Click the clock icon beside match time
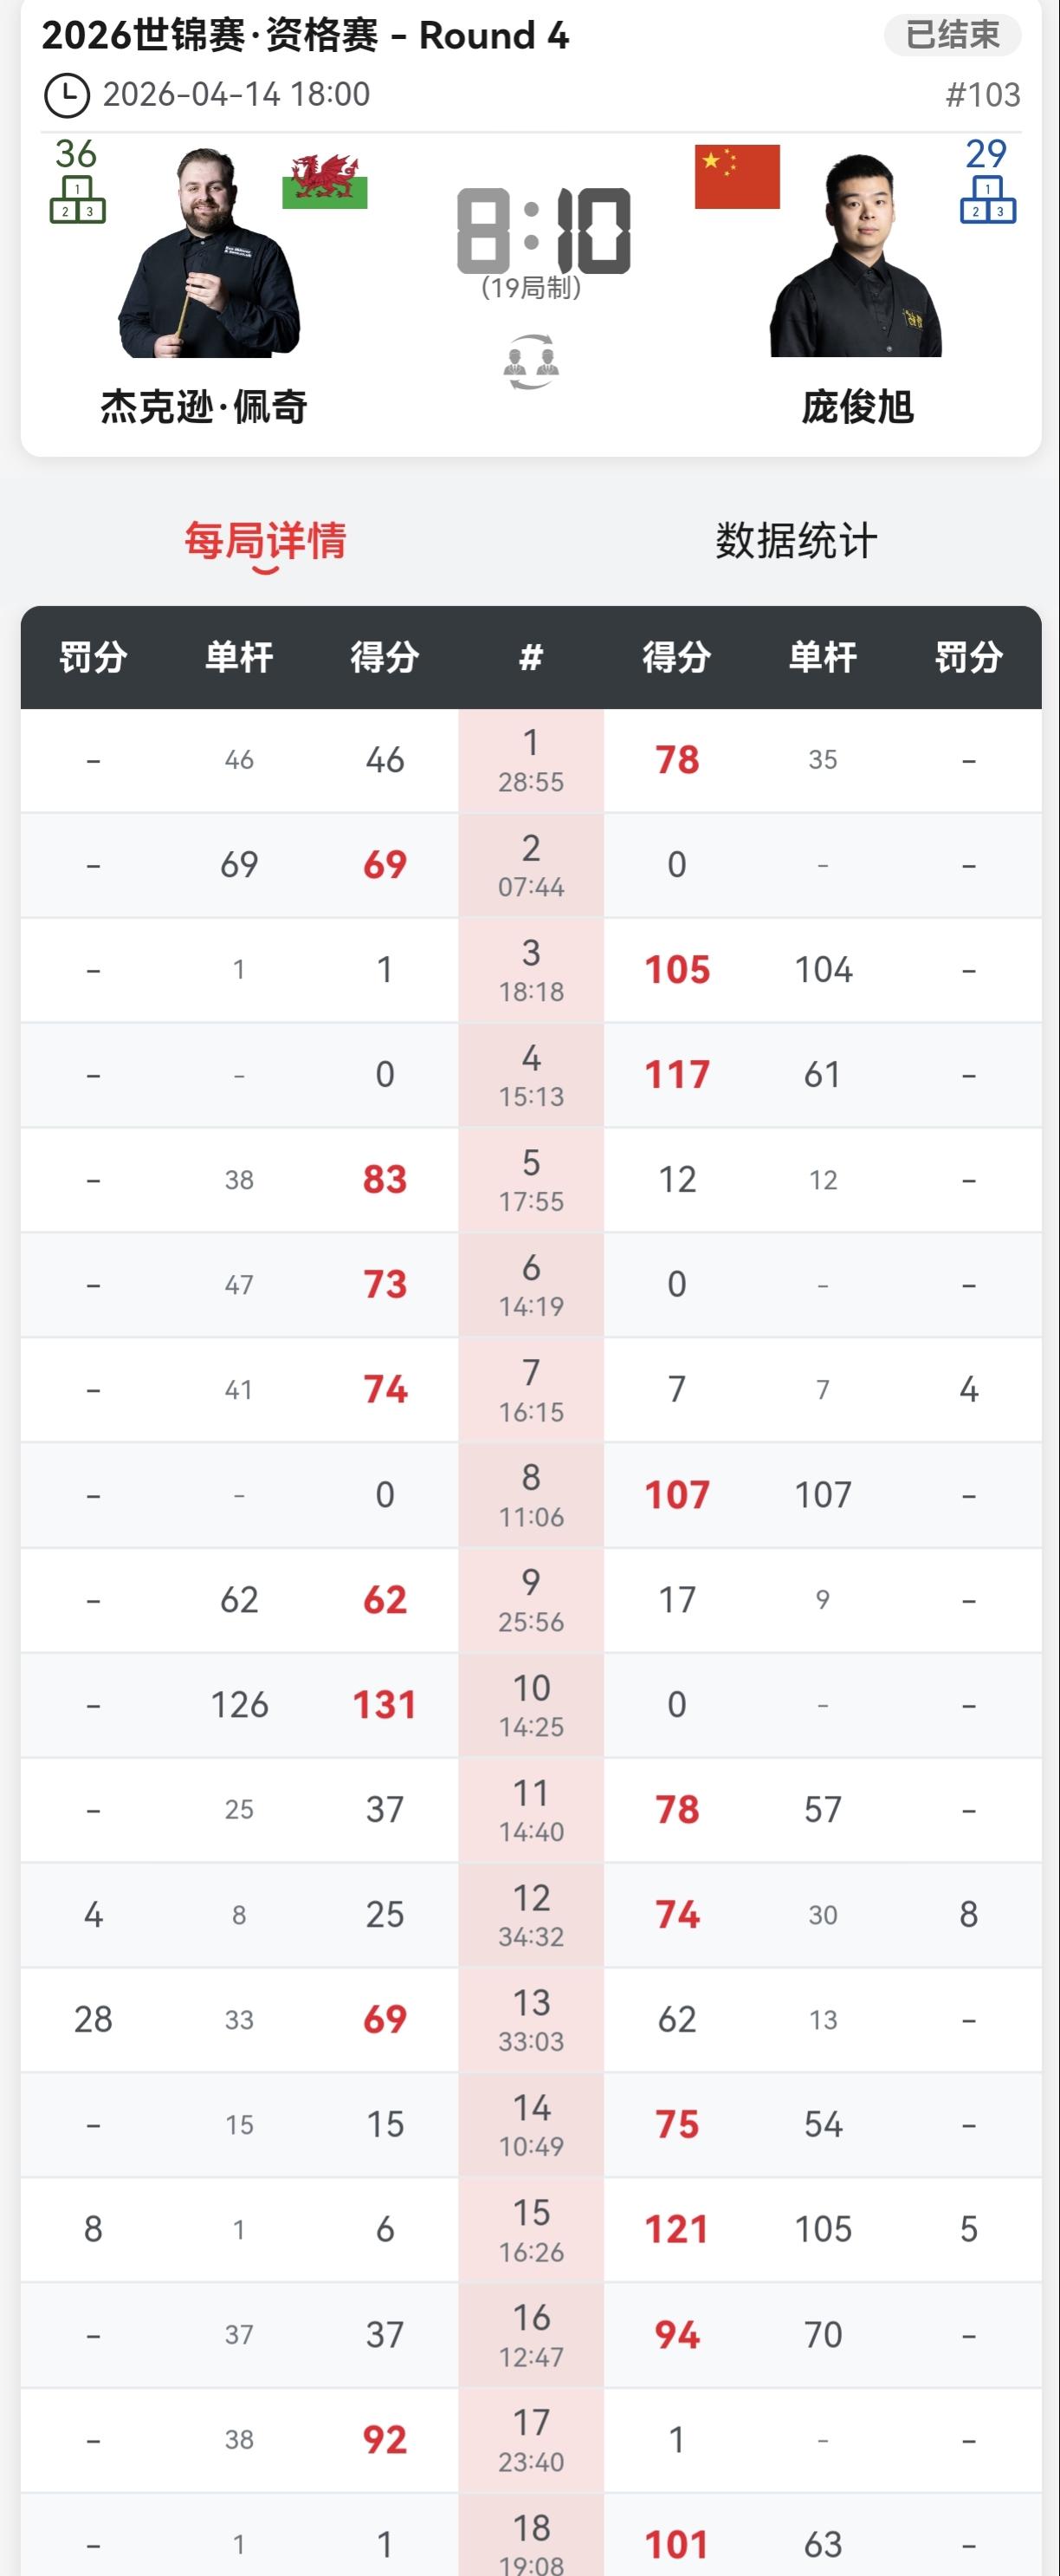The width and height of the screenshot is (1060, 2576). (x=67, y=95)
